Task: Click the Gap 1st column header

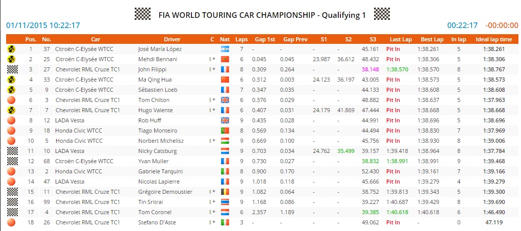Action: 264,39
